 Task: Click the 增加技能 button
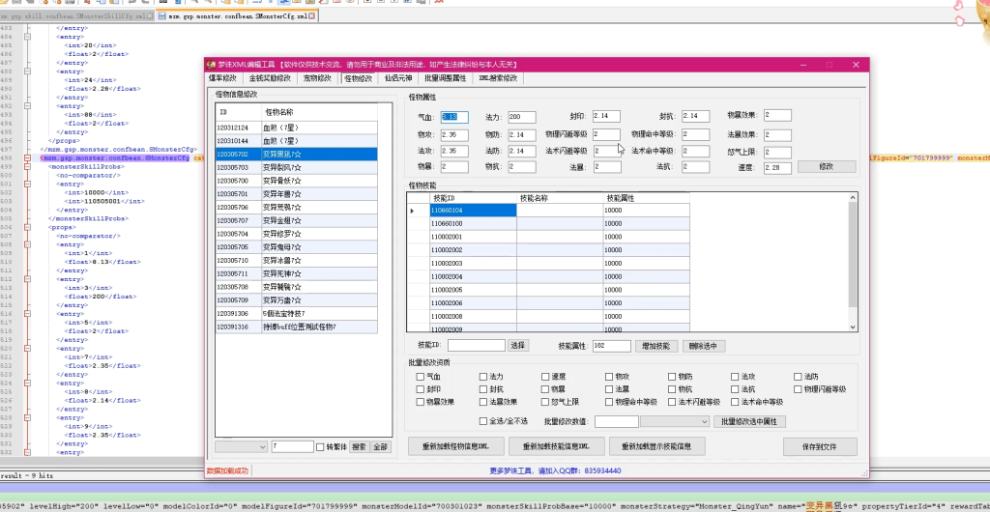(655, 345)
